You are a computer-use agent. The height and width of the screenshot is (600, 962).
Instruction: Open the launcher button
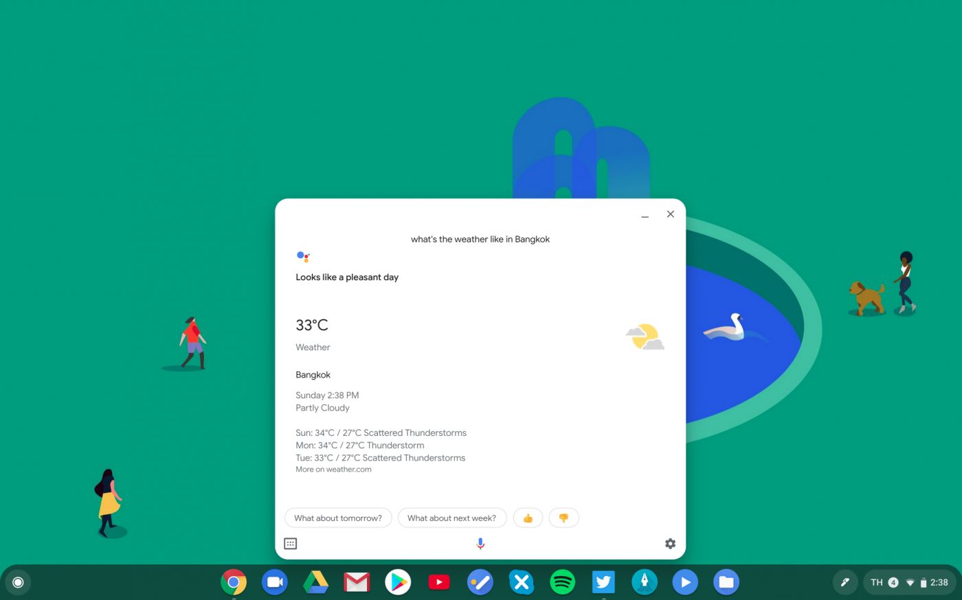click(18, 583)
